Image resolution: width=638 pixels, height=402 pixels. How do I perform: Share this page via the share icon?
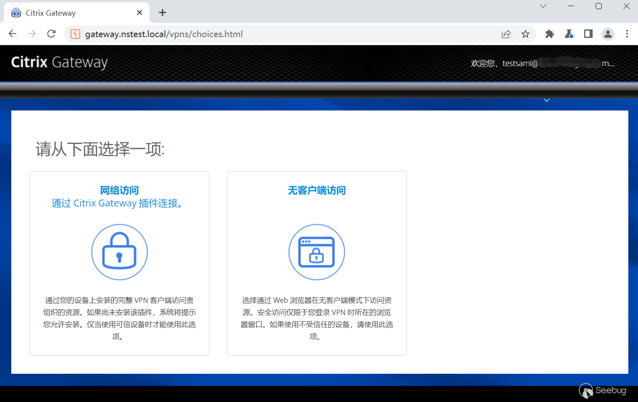[506, 34]
